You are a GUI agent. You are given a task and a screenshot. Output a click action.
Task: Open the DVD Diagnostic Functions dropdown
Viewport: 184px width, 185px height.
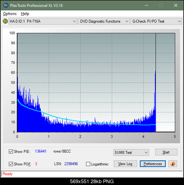pyautogui.click(x=104, y=22)
